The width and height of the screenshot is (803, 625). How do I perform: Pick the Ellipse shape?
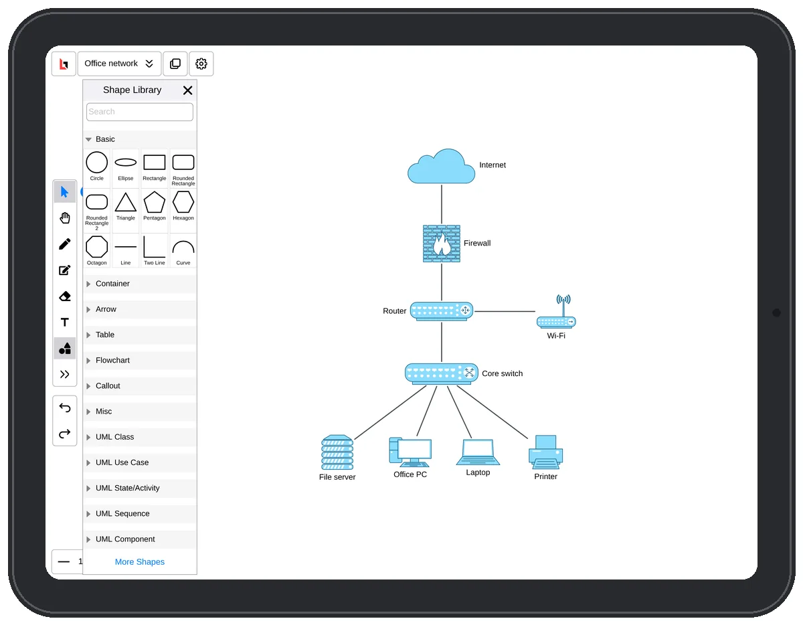click(x=126, y=167)
